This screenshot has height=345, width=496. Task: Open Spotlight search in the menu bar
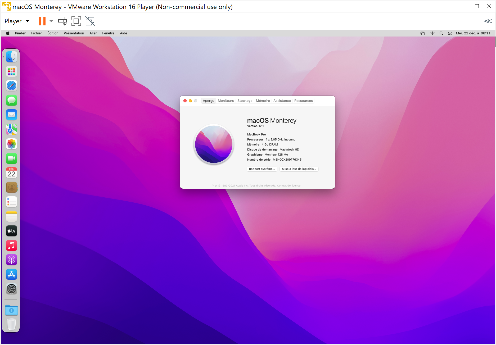pyautogui.click(x=441, y=33)
